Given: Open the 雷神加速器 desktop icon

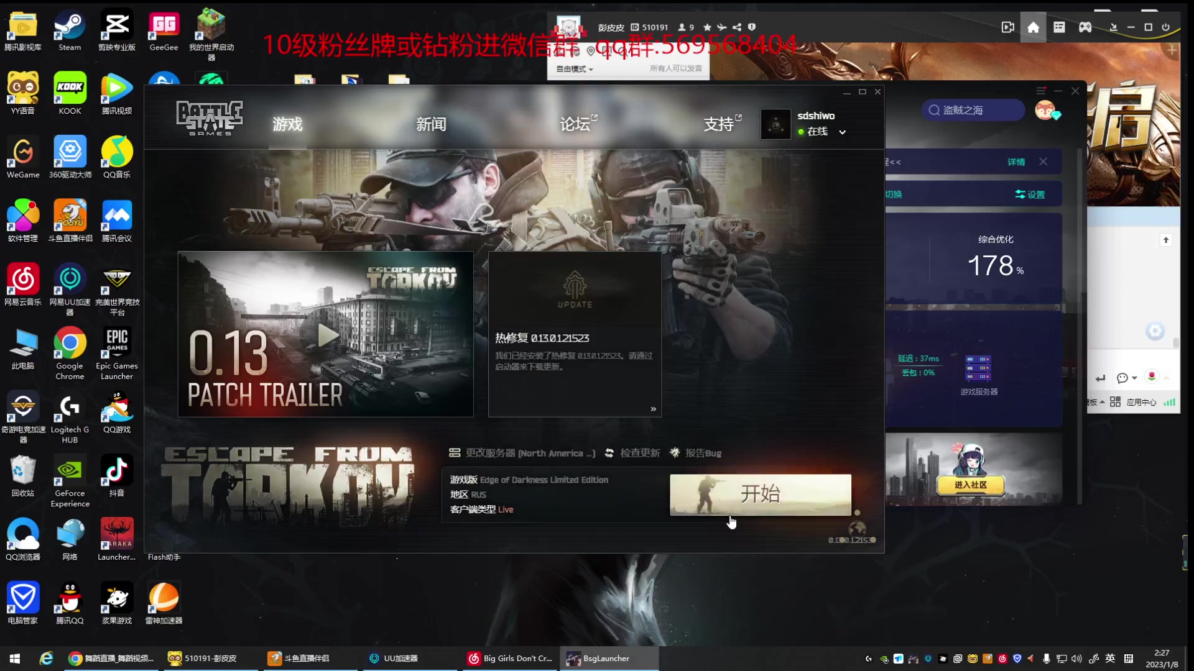Looking at the screenshot, I should tap(164, 604).
